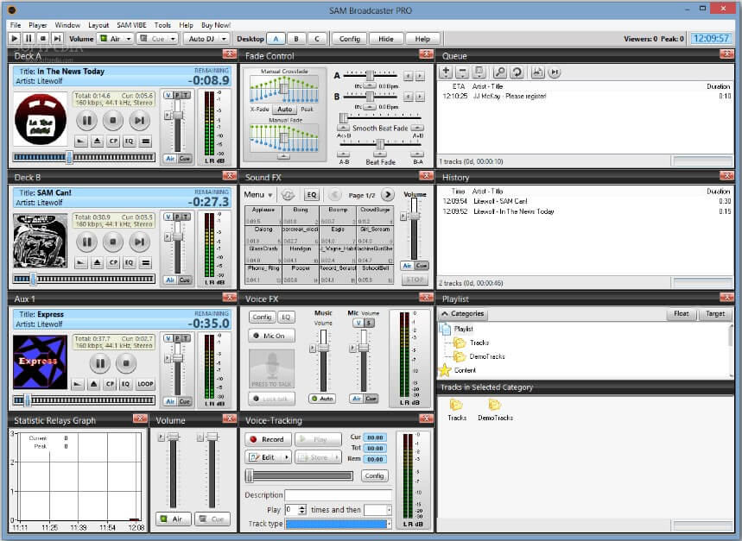Click the main toolbar Stop icon
This screenshot has height=541, width=742.
point(43,38)
